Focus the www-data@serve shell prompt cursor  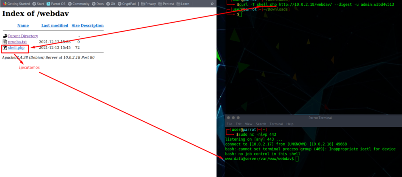[297, 159]
